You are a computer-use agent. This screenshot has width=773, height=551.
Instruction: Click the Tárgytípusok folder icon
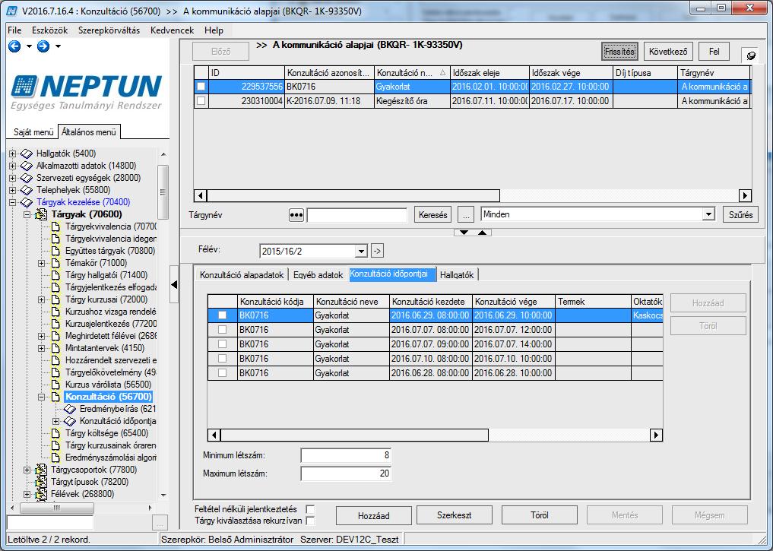[x=41, y=482]
